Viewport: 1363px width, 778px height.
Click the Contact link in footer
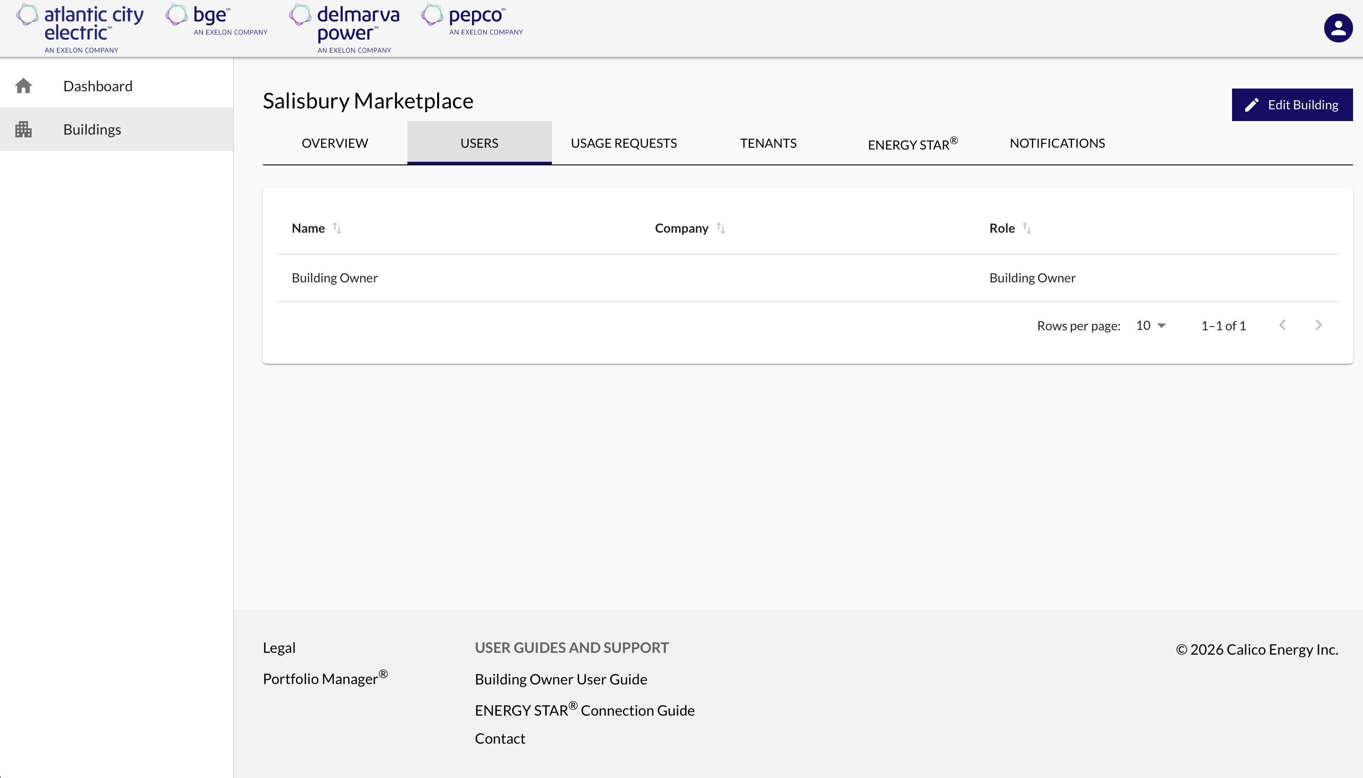coord(499,738)
